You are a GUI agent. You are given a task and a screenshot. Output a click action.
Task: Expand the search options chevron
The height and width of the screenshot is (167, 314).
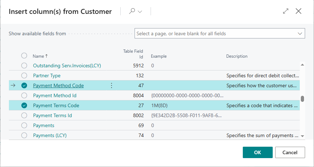click(x=140, y=12)
